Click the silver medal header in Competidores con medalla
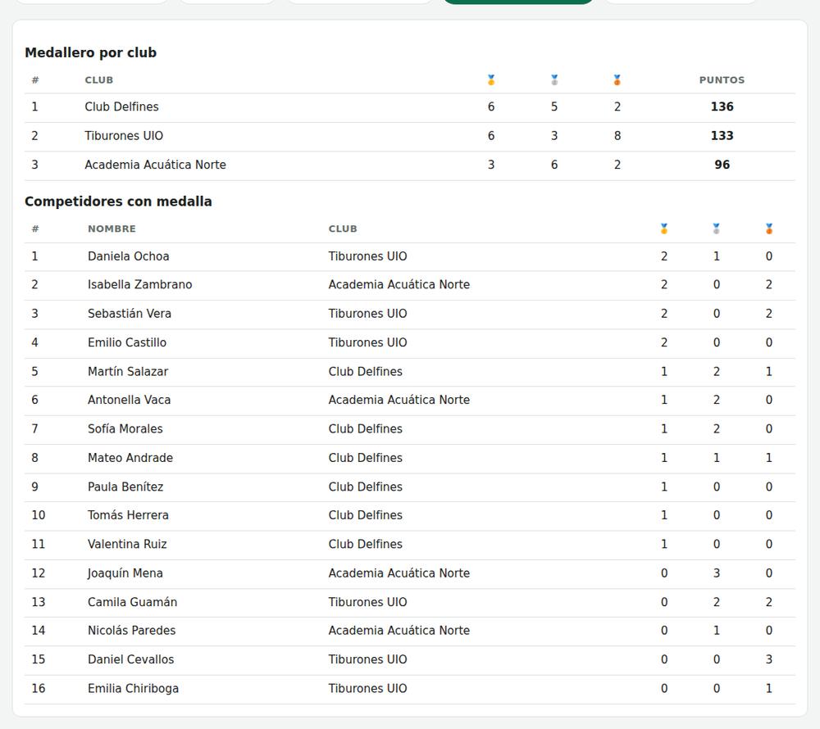Viewport: 820px width, 729px height. (x=717, y=229)
